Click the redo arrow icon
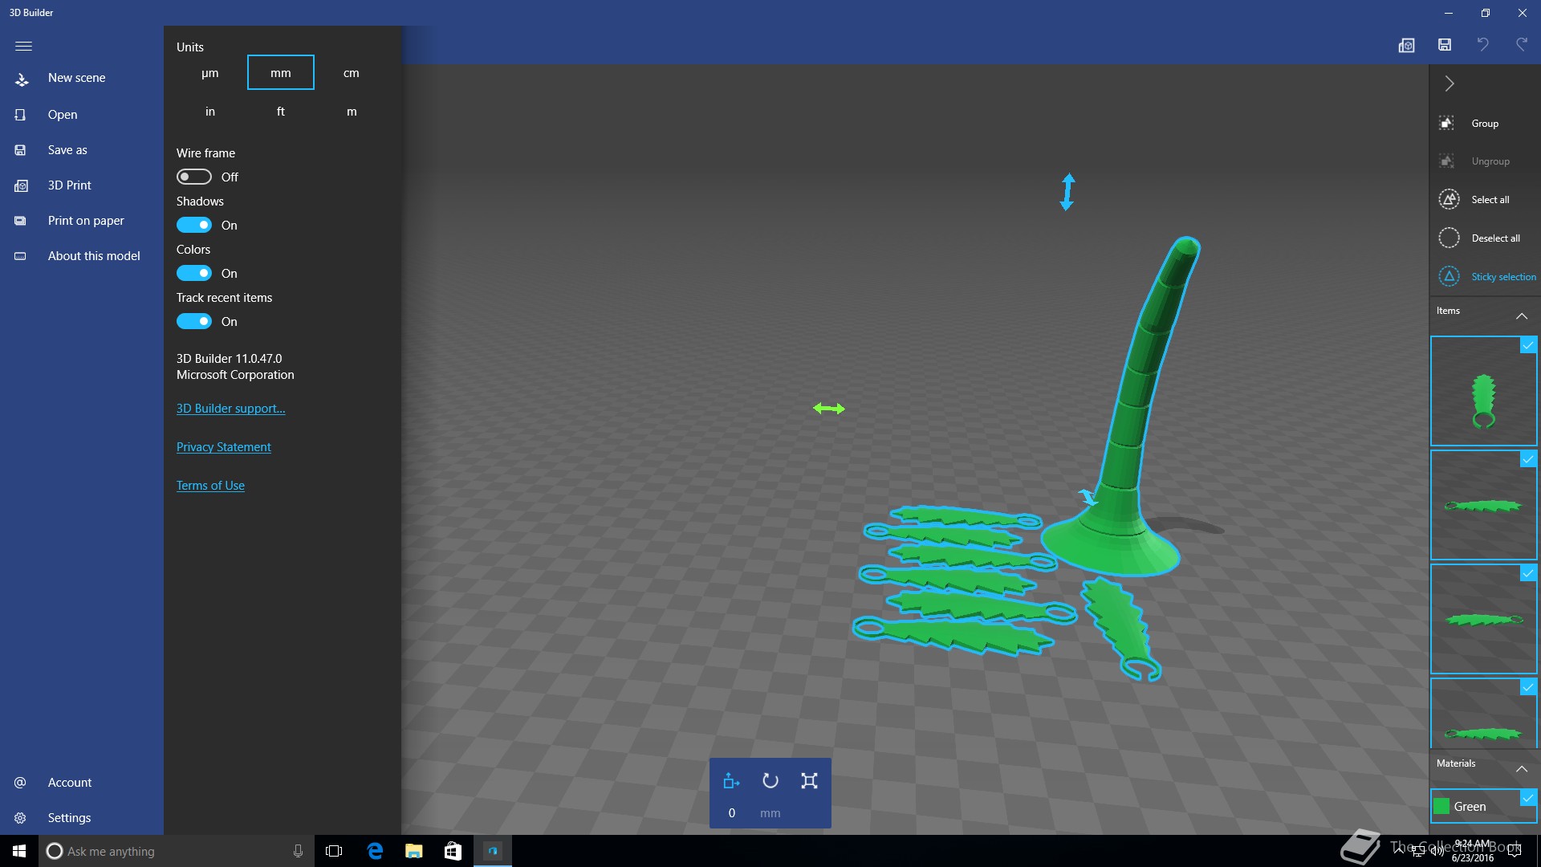1541x867 pixels. coord(1521,44)
